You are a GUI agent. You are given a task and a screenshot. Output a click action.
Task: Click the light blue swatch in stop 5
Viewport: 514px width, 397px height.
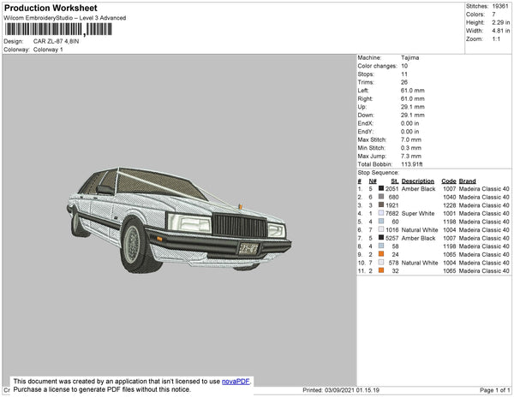(x=381, y=222)
